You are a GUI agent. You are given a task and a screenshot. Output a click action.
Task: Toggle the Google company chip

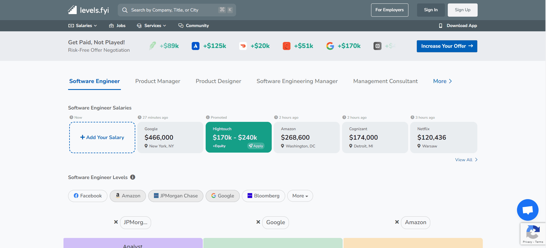pyautogui.click(x=223, y=196)
